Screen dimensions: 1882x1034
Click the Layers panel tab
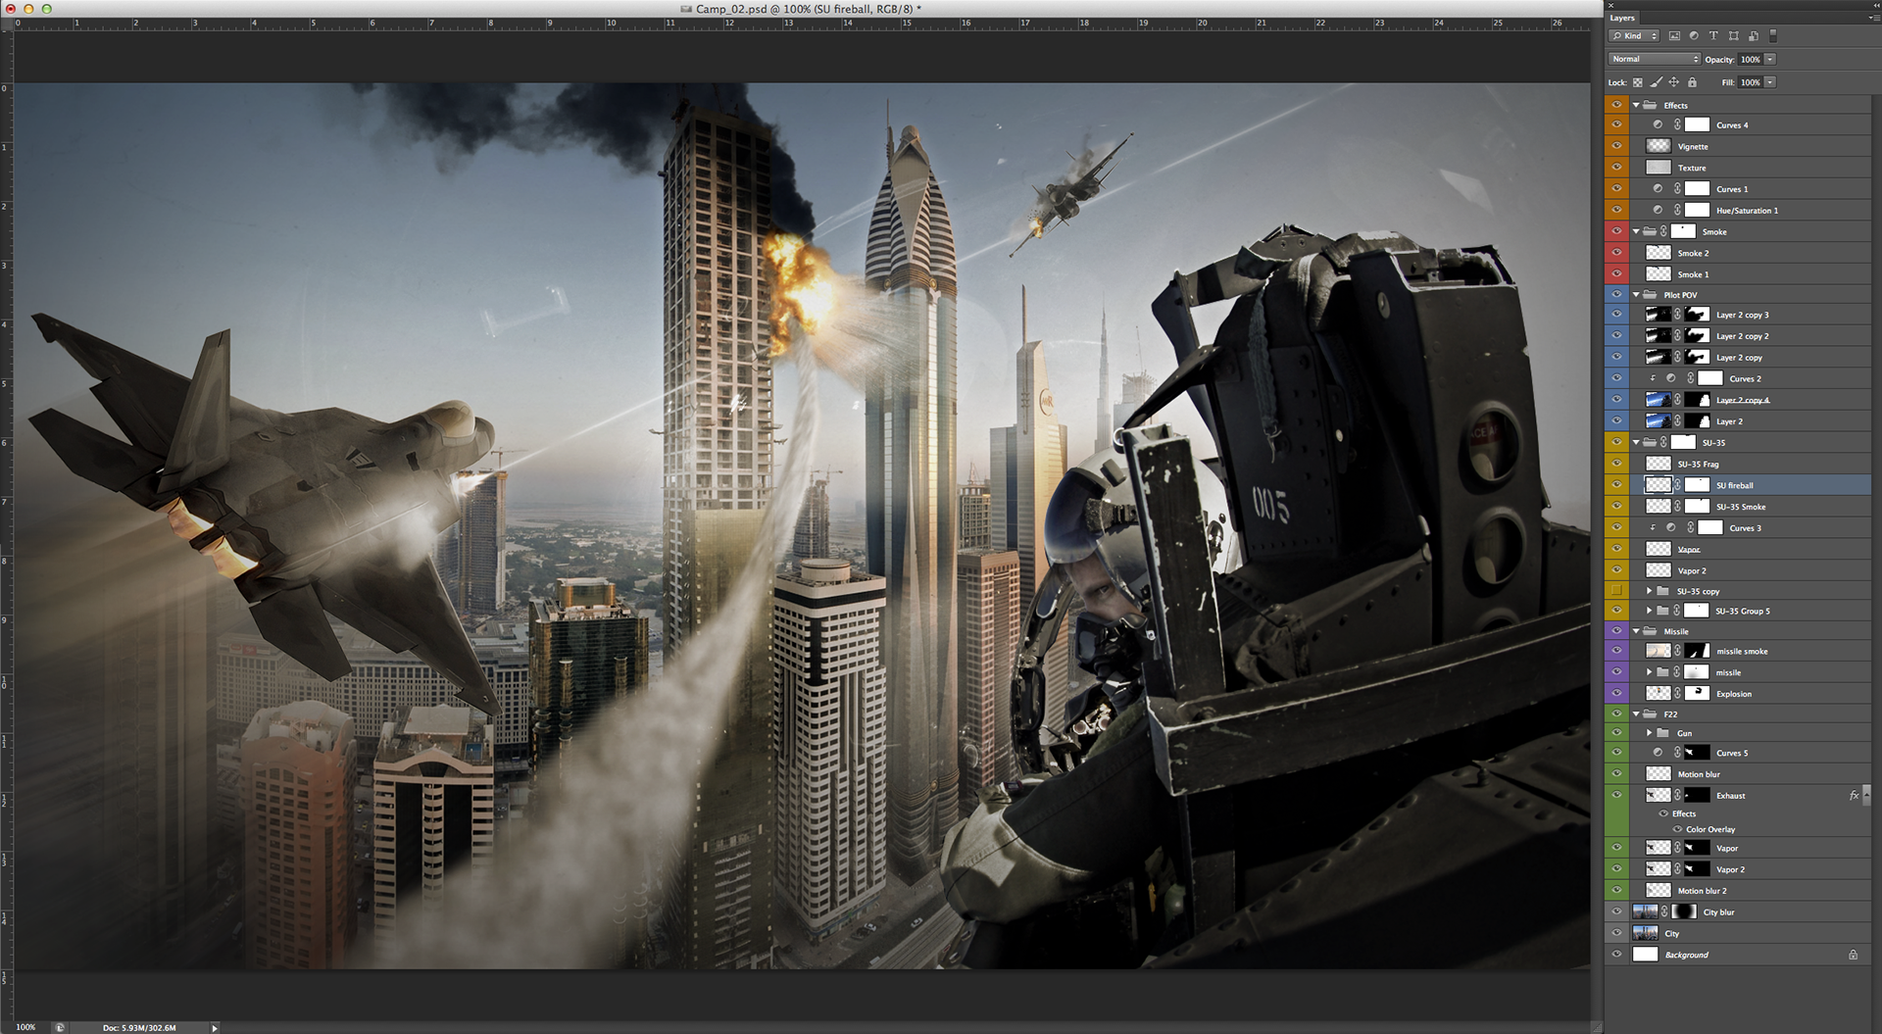[x=1622, y=18]
